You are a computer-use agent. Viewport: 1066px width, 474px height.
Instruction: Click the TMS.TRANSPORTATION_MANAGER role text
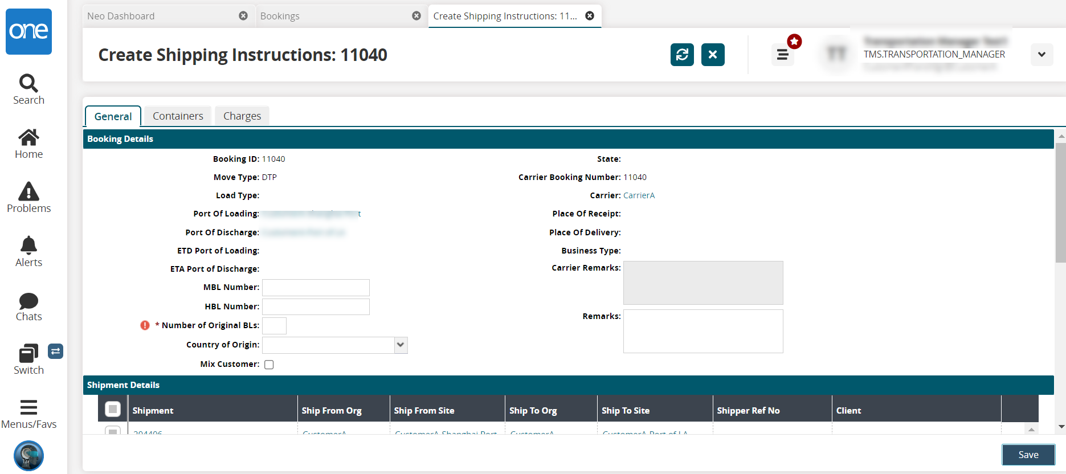click(934, 54)
